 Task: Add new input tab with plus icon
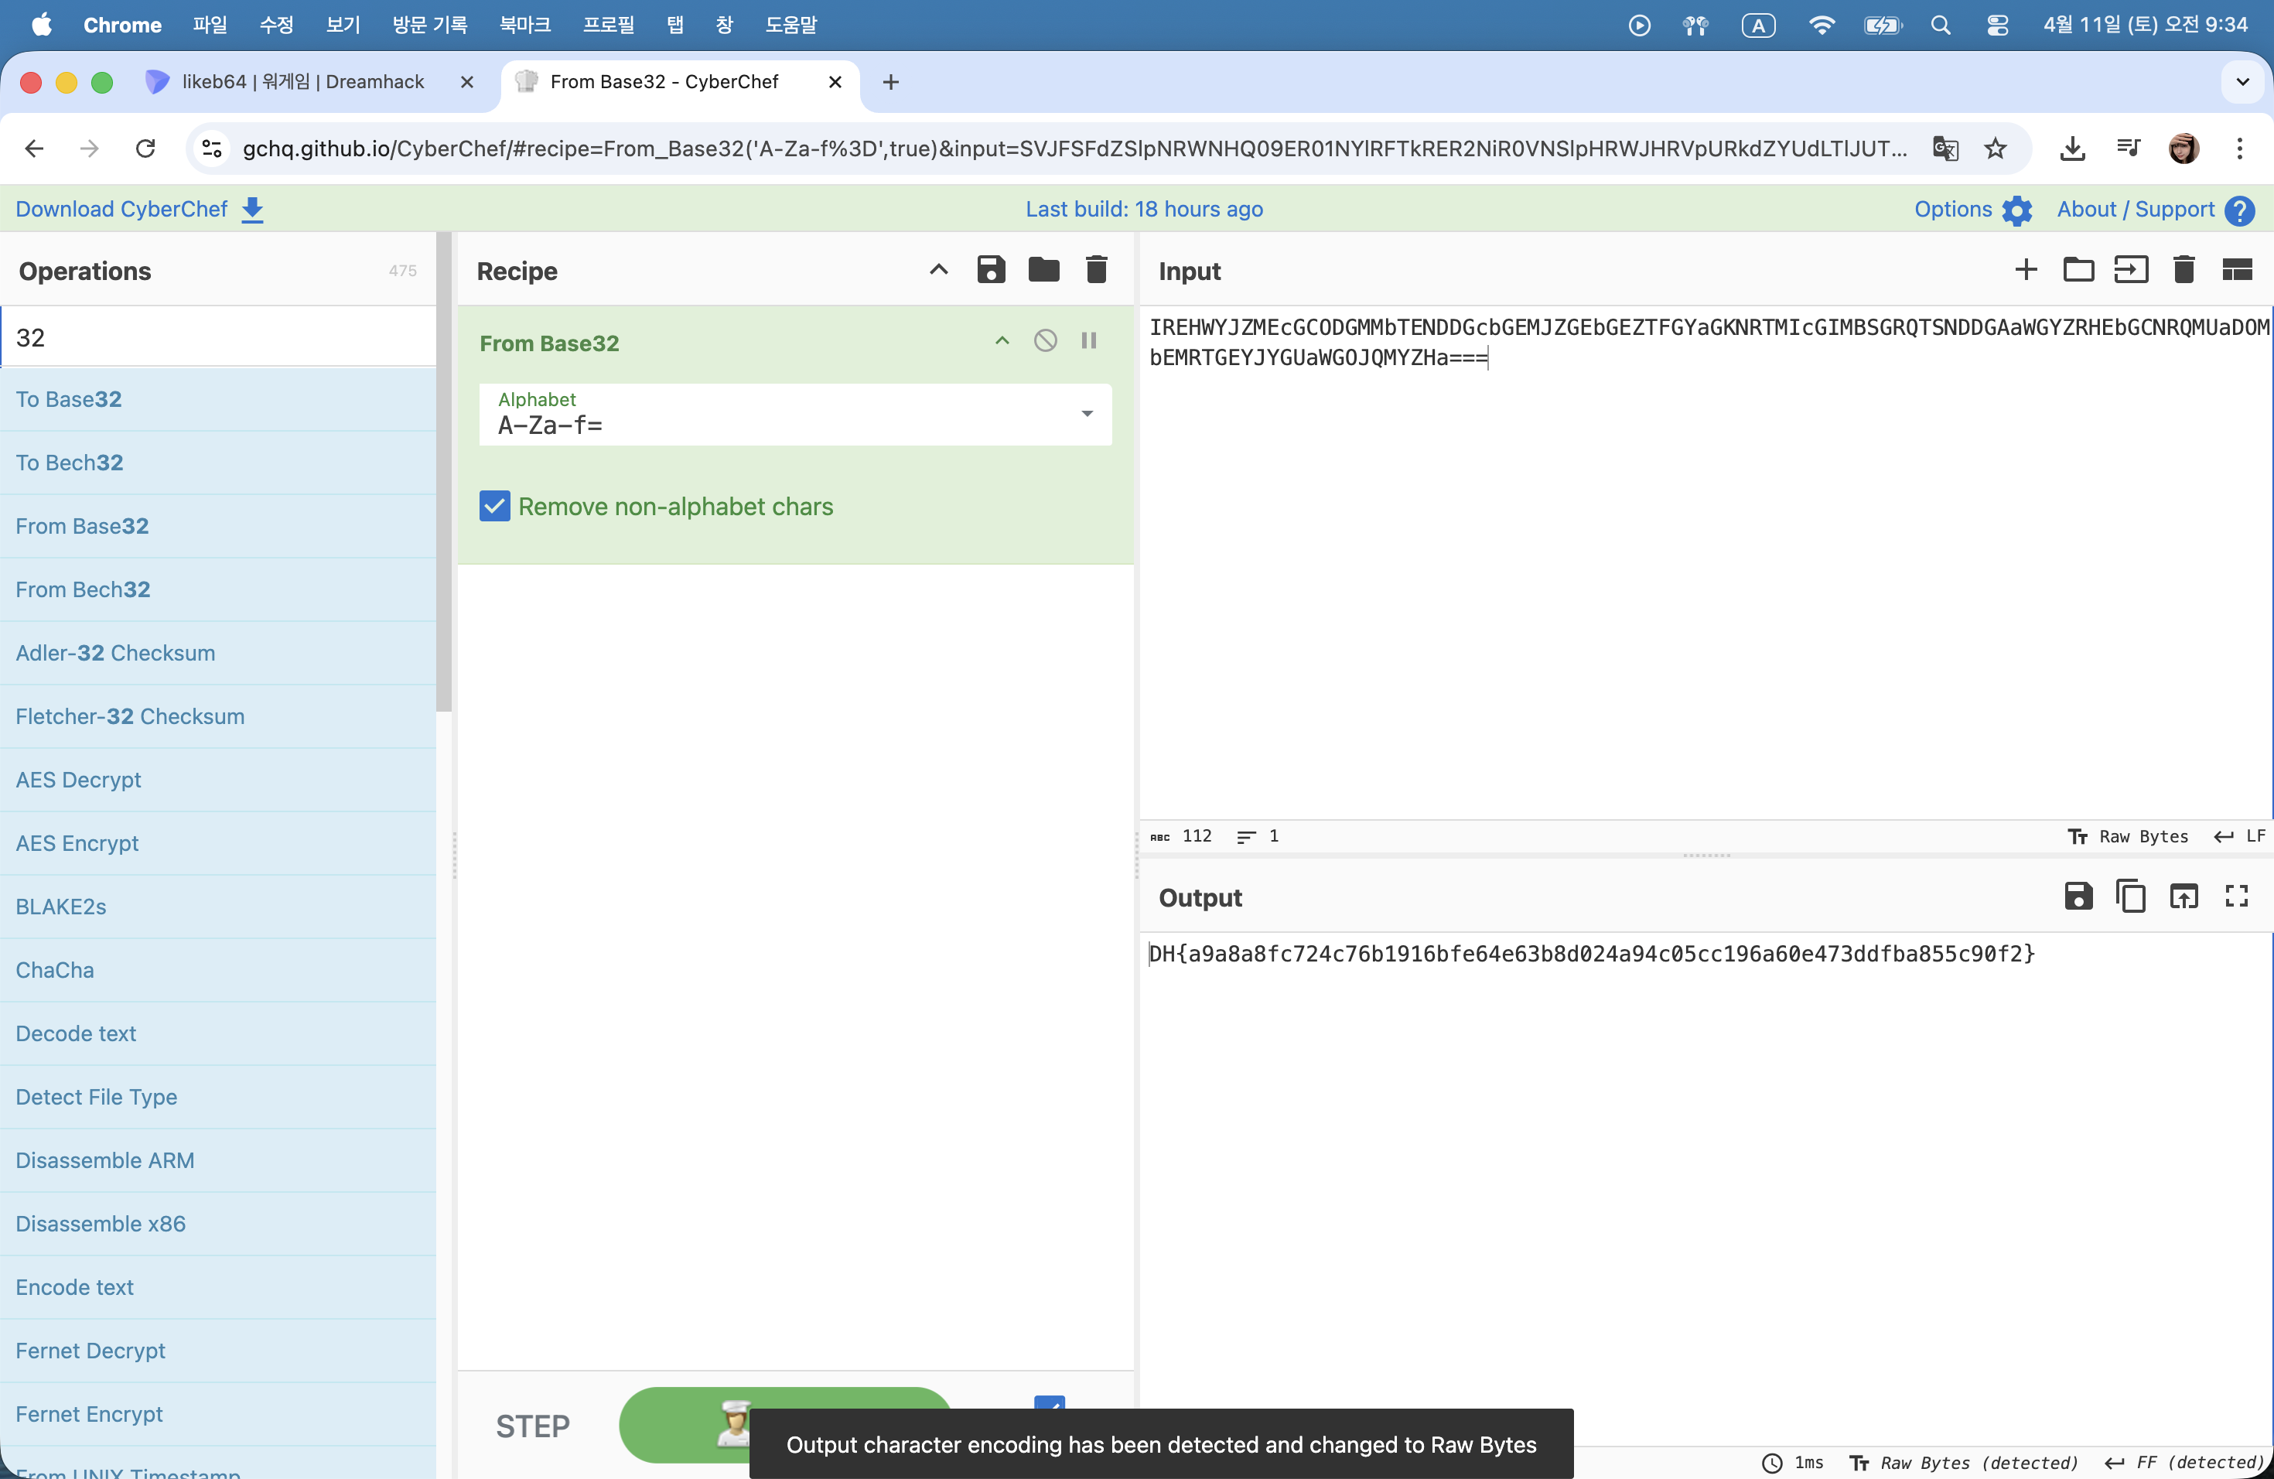pos(2025,271)
